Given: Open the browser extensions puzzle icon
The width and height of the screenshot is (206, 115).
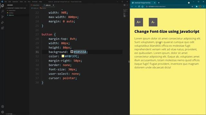Looking at the screenshot, I should click(197, 6).
